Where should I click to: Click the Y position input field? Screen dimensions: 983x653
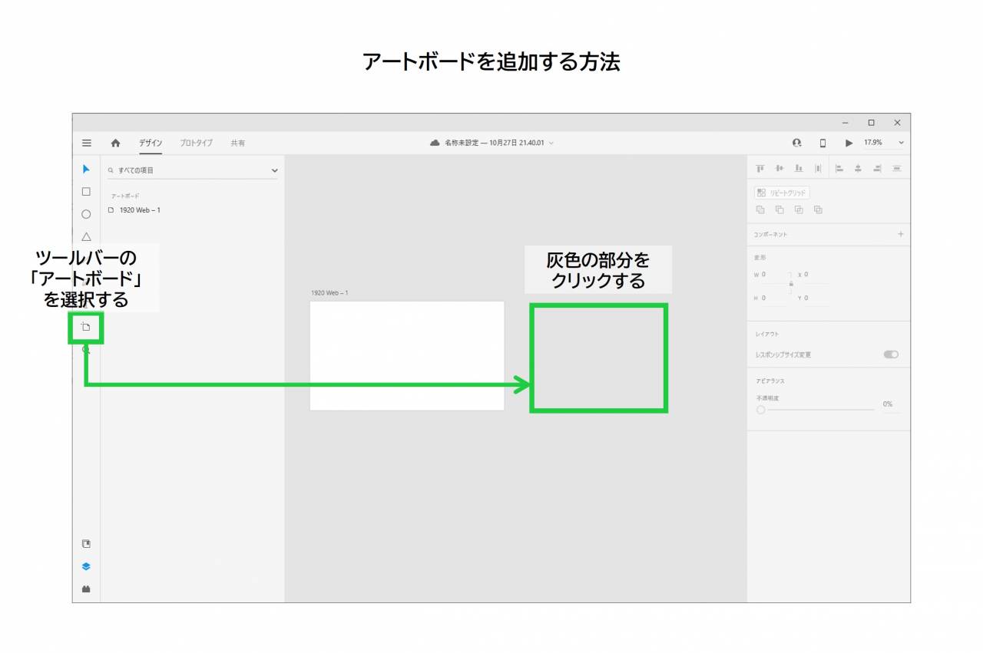point(817,298)
